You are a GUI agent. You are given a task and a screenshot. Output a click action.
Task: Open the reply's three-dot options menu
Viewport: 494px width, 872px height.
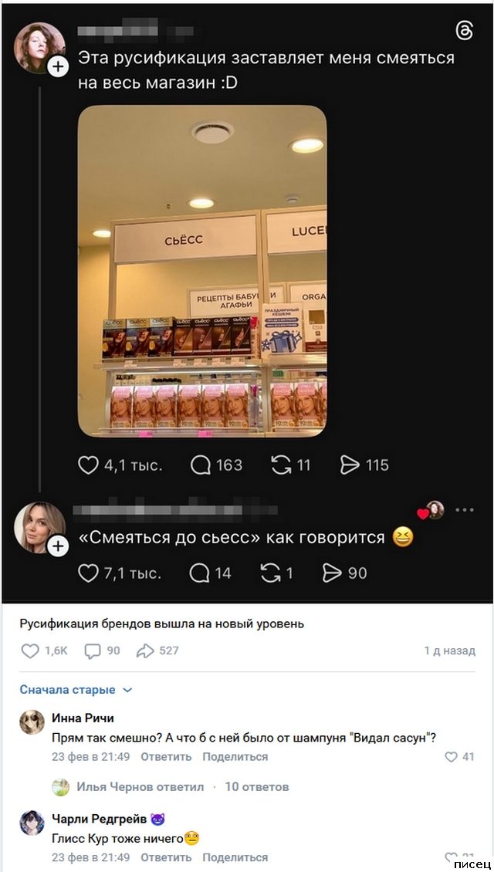[x=465, y=510]
